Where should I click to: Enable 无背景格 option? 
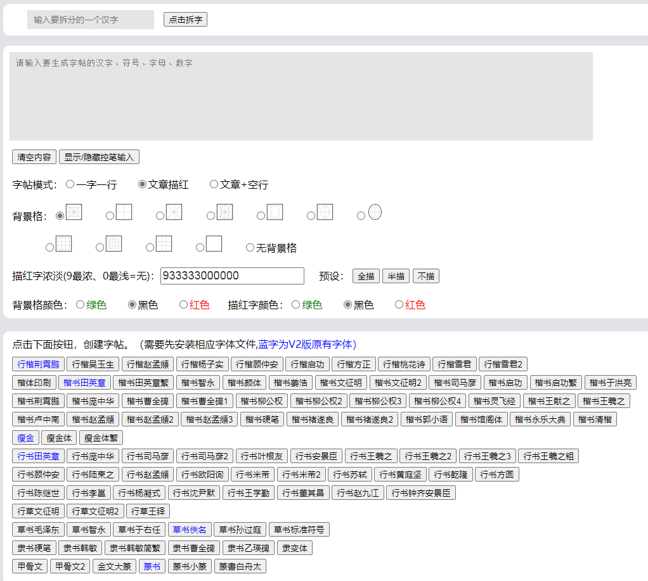[x=250, y=248]
